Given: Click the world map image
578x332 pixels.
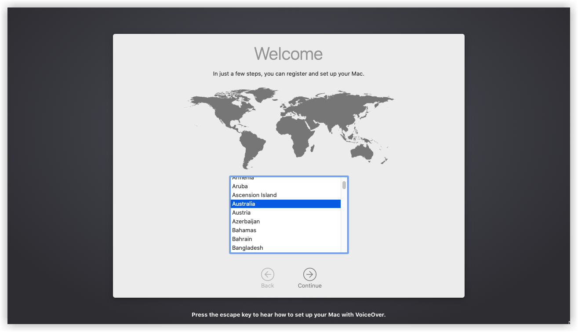Looking at the screenshot, I should (289, 128).
